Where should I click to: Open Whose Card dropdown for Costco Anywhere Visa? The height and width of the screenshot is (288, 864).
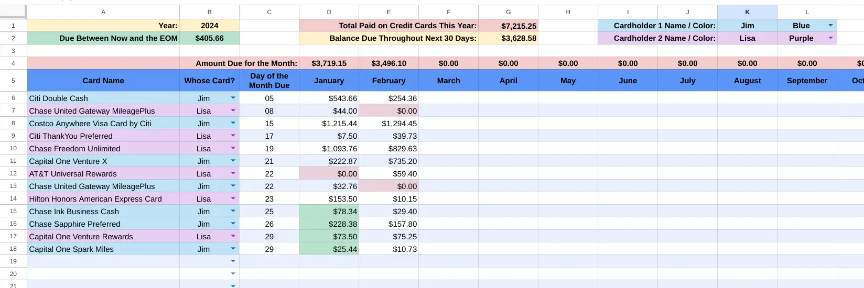click(x=233, y=123)
